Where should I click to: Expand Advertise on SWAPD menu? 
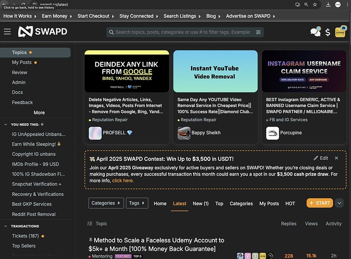point(250,16)
